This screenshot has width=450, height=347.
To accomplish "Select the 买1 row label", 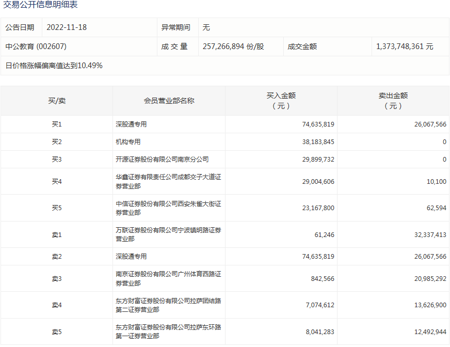I will pyautogui.click(x=57, y=124).
